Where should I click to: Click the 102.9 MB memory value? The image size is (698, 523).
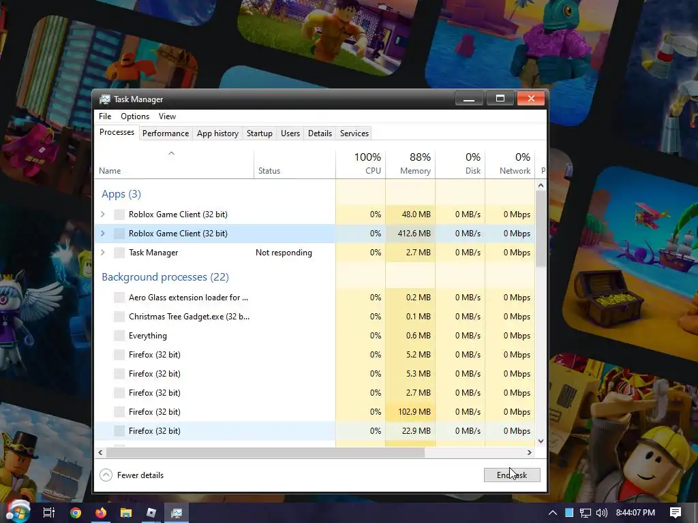pos(414,412)
